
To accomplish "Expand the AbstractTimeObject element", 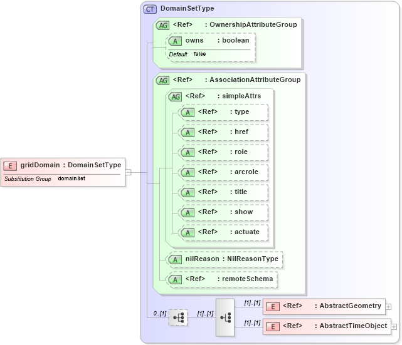I will (394, 327).
